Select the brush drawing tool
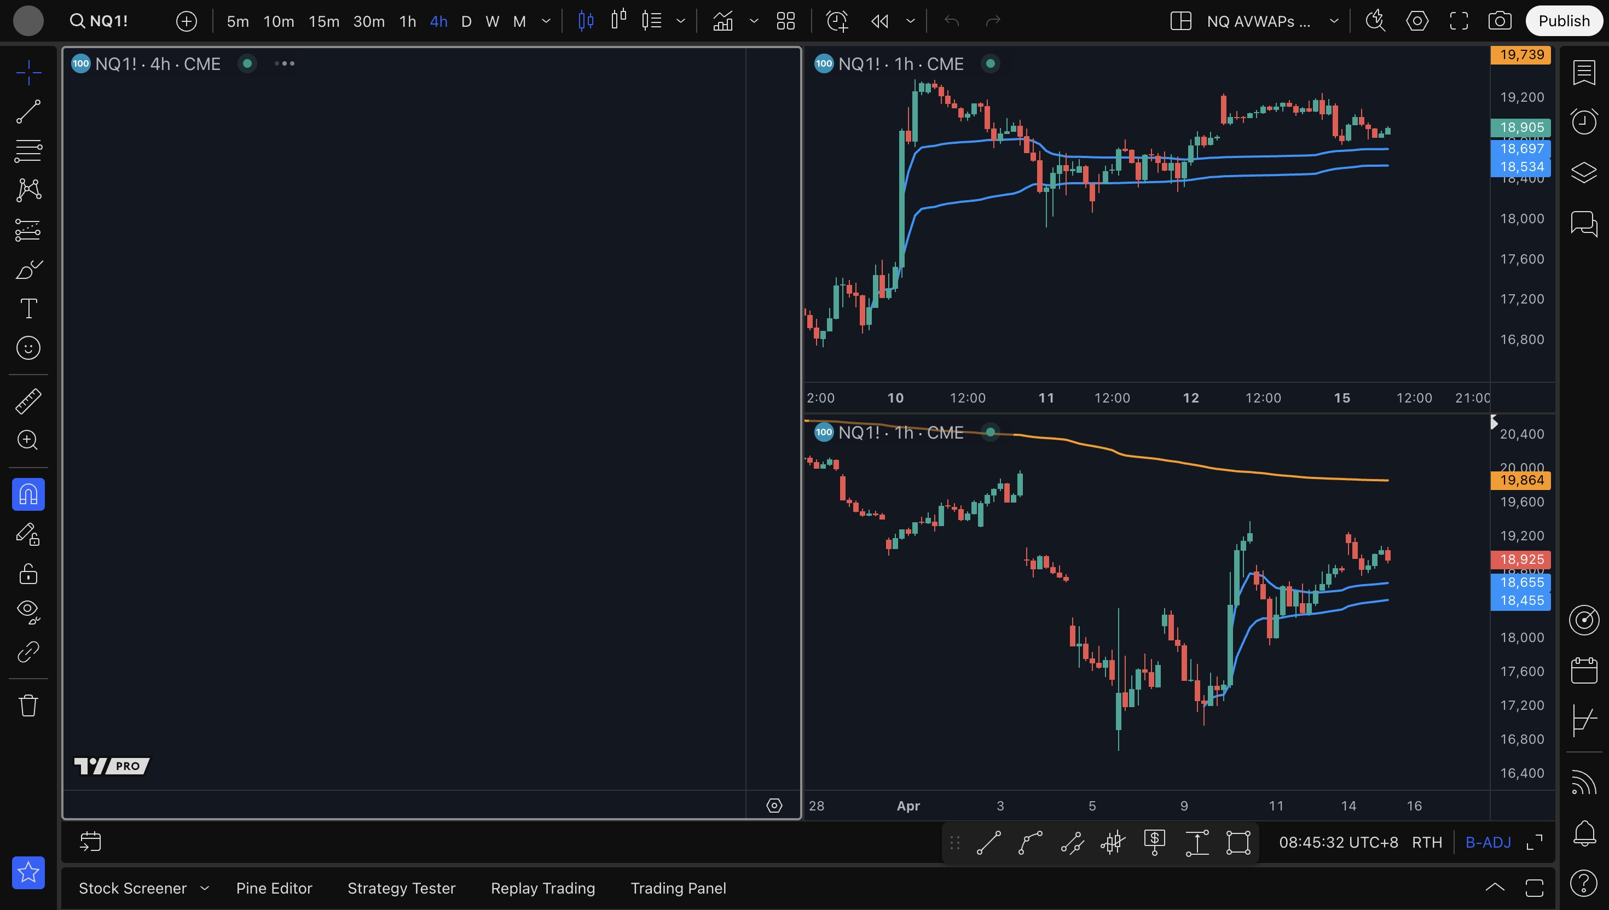This screenshot has width=1609, height=910. pos(28,270)
